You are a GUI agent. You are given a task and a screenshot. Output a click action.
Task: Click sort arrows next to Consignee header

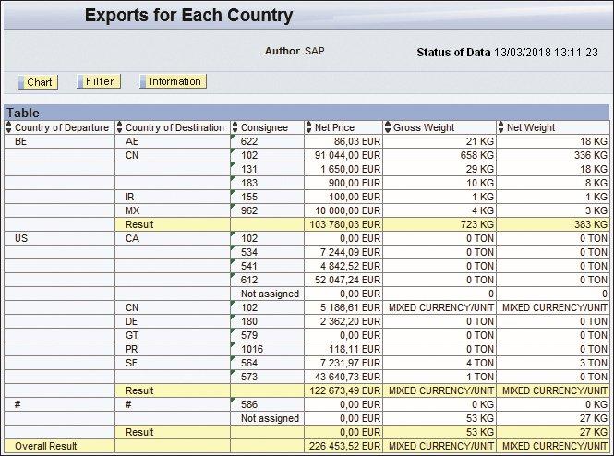pyautogui.click(x=235, y=127)
